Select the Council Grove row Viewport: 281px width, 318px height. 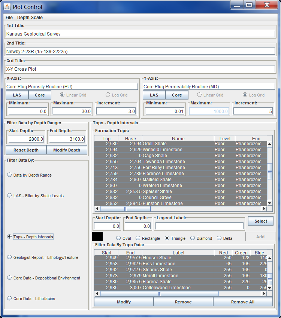[x=181, y=197]
